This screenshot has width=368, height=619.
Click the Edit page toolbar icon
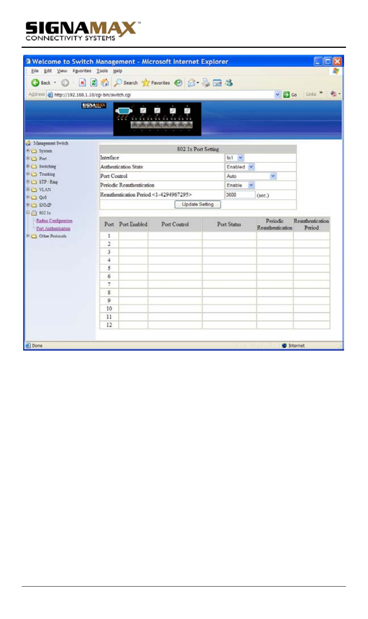(217, 83)
